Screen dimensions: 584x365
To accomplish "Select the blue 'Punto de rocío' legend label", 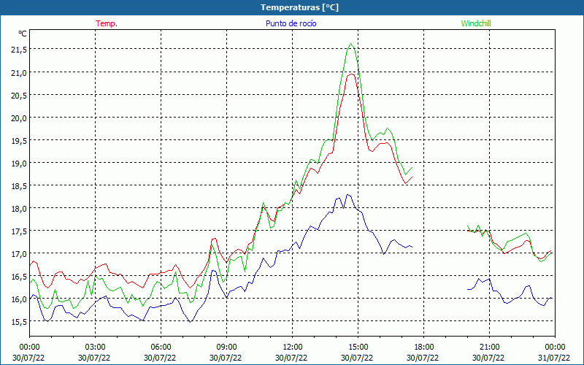I will click(x=291, y=23).
